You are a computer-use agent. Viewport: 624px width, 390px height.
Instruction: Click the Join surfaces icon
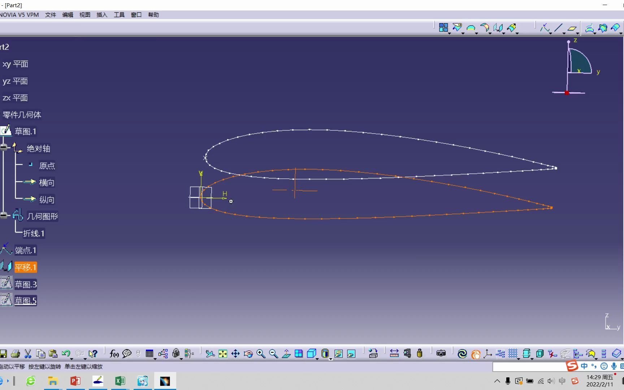443,27
